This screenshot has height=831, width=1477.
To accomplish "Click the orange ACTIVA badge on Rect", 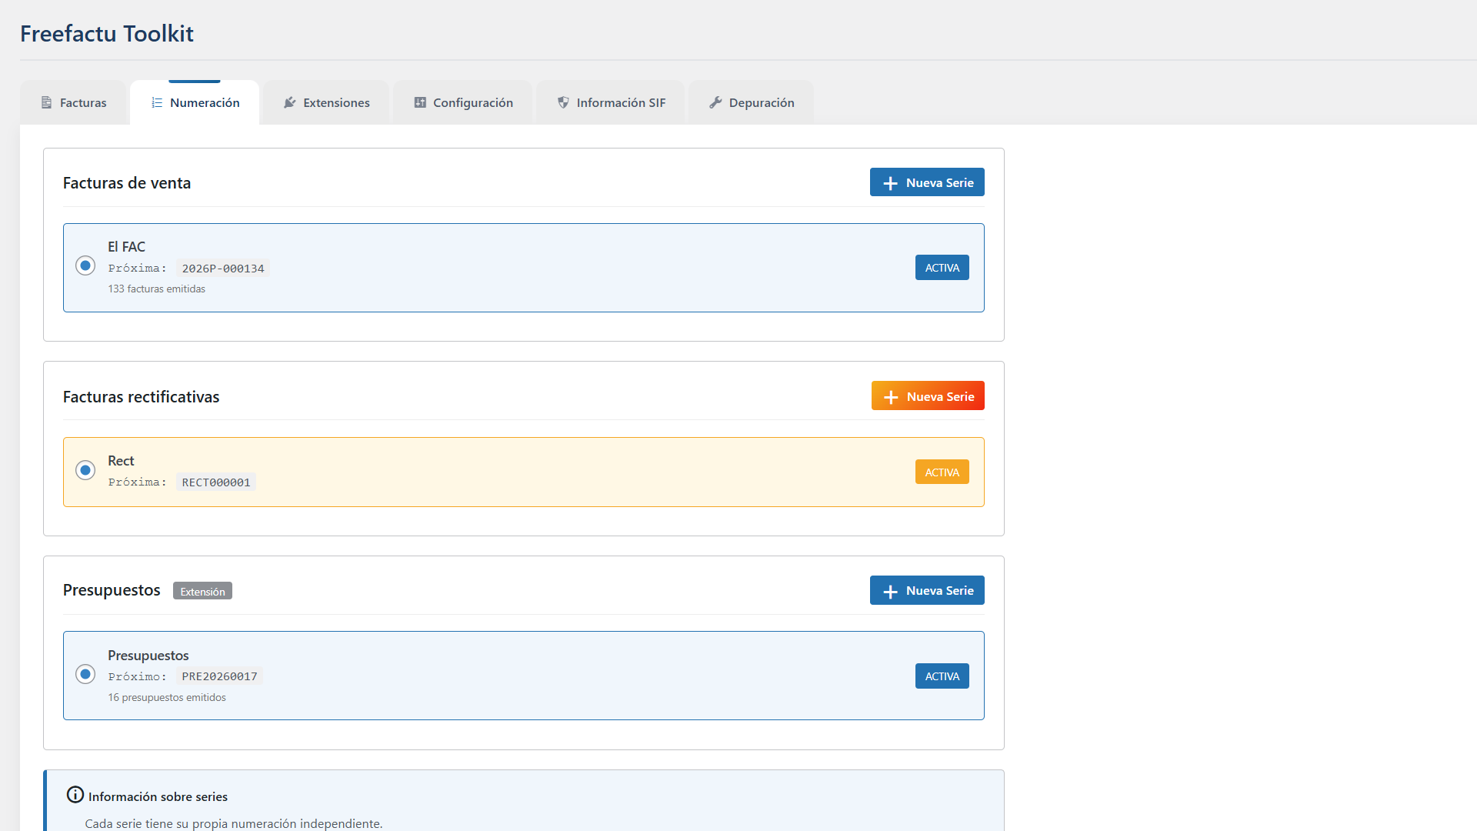I will coord(942,472).
